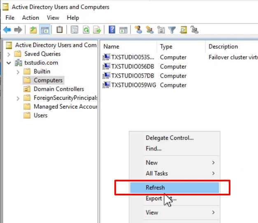This screenshot has width=258, height=223.
Task: Open the Action menu
Action: pyautogui.click(x=30, y=18)
